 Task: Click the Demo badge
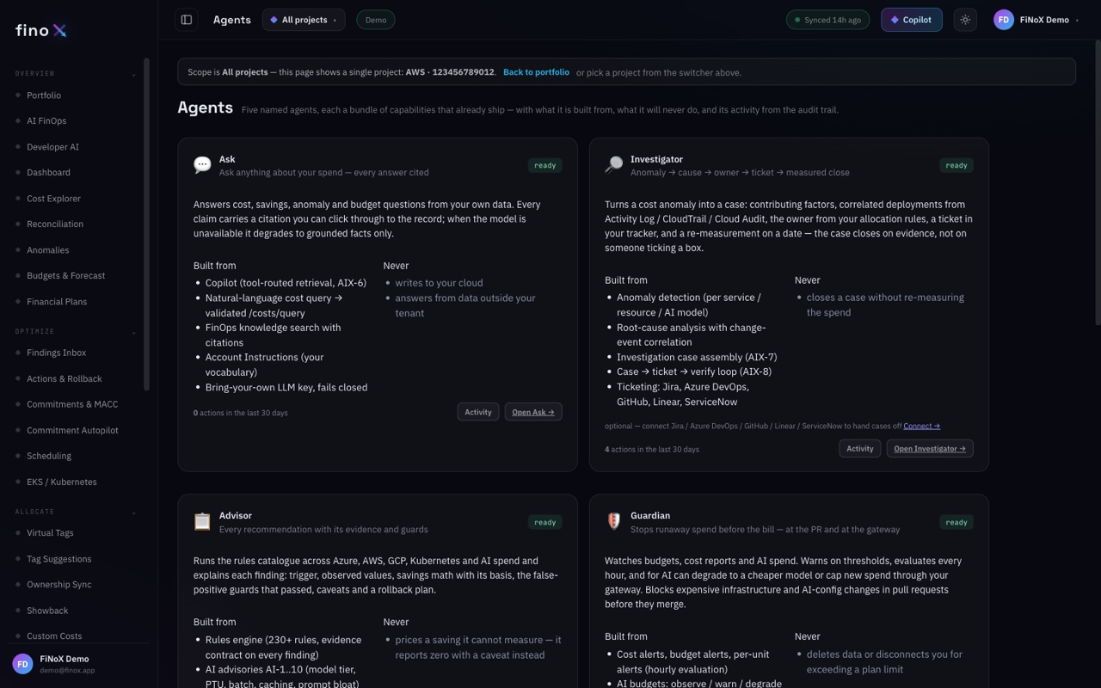coord(376,20)
